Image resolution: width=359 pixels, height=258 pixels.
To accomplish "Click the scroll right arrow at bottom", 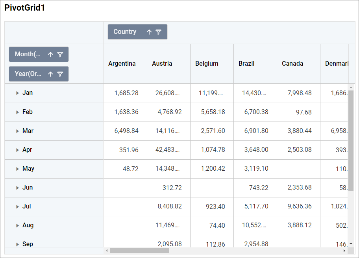I will click(x=344, y=251).
